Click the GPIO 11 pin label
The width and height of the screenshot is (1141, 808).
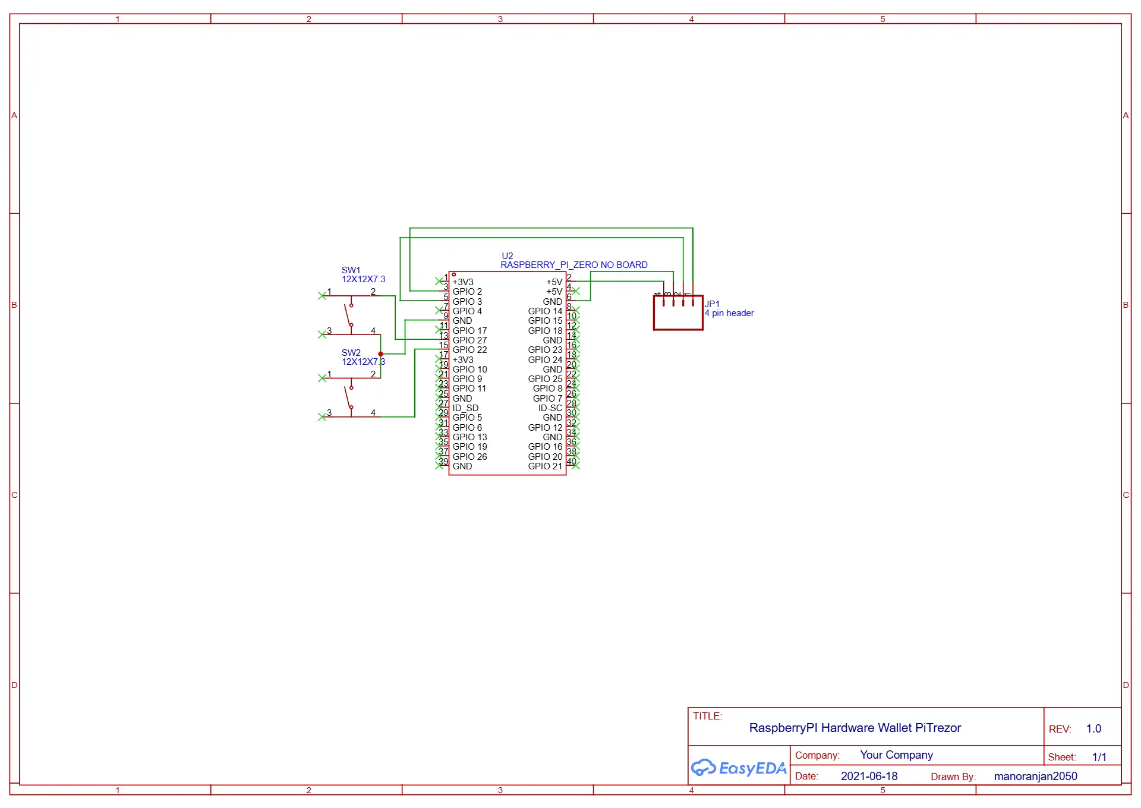469,389
